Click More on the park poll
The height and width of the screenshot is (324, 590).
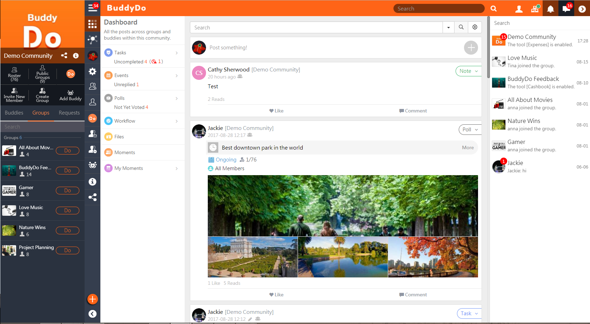pyautogui.click(x=468, y=147)
